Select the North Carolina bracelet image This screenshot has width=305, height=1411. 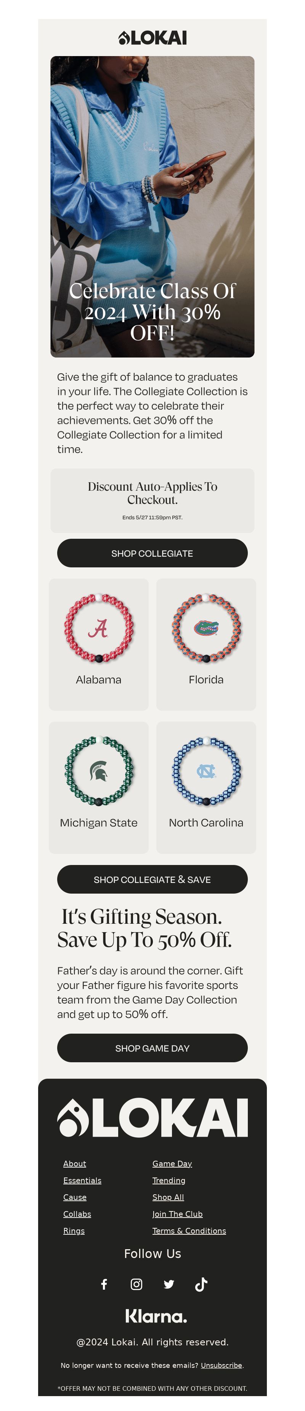click(x=206, y=771)
